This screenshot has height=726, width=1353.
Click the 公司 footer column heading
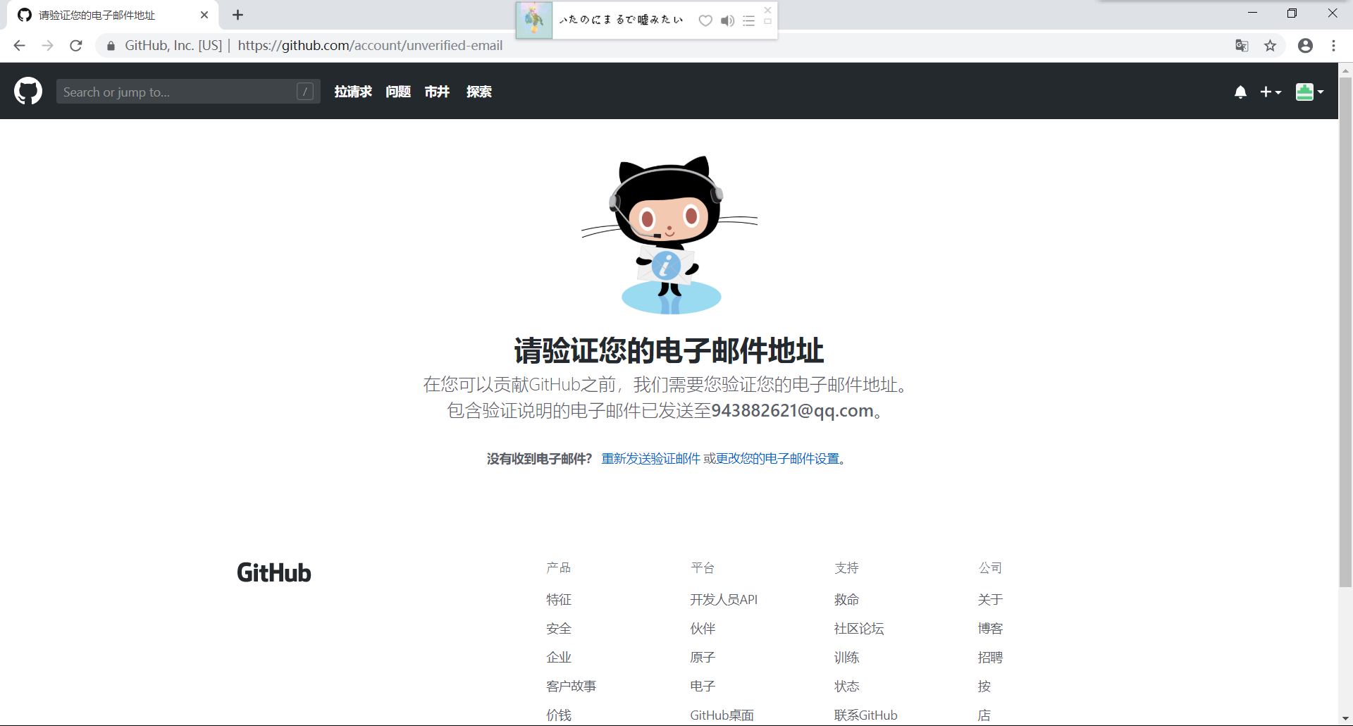coord(990,567)
